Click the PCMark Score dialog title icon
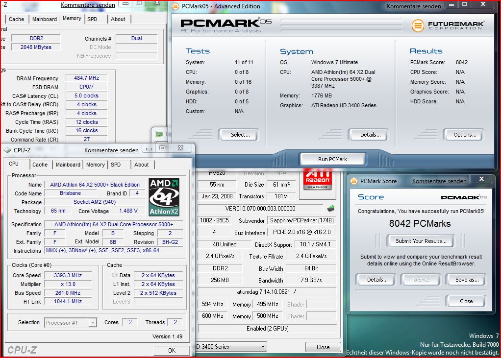 tap(354, 181)
